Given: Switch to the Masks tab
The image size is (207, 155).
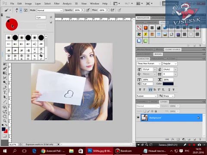Looking at the screenshot, I should point(158,54).
